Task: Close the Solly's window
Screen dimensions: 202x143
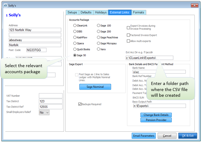Action: click(194, 5)
